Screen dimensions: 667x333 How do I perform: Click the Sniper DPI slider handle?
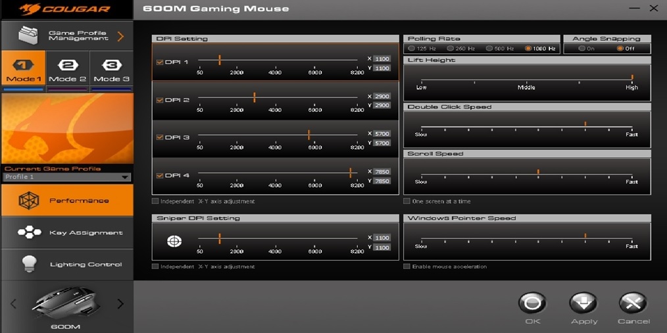(x=220, y=238)
